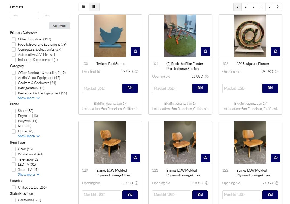This screenshot has height=204, width=290.
Task: Open the "@" Sculpture Planter photo
Action: point(250,36)
